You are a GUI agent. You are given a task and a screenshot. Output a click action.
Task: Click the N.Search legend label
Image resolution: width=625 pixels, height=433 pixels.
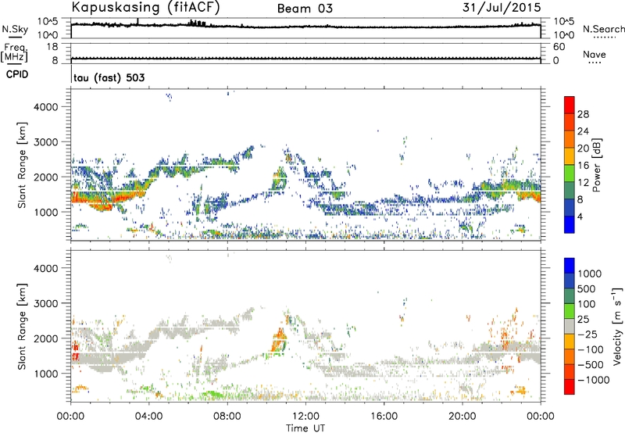[x=603, y=29]
